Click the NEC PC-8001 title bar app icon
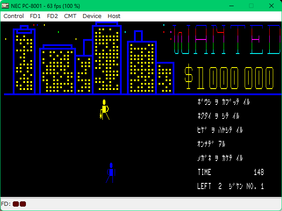Image resolution: width=282 pixels, height=211 pixels. pyautogui.click(x=6, y=5)
